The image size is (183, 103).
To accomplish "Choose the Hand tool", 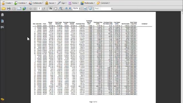I will (56, 9).
